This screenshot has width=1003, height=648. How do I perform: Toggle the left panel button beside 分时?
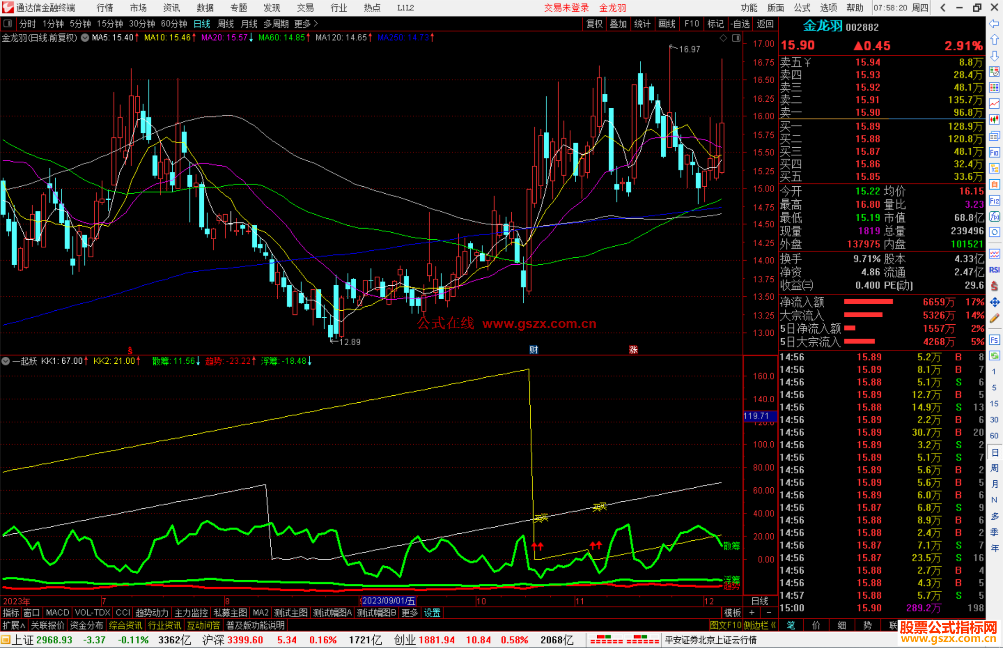pos(8,23)
